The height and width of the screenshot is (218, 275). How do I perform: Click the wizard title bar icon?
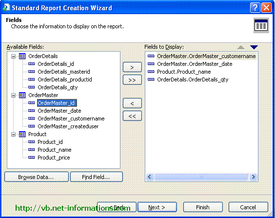(6, 7)
